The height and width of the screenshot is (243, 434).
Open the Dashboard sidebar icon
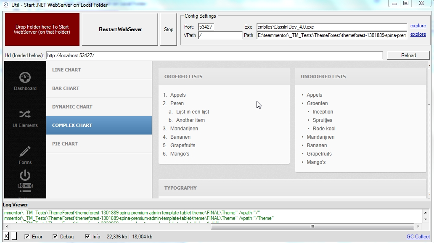coord(25,77)
